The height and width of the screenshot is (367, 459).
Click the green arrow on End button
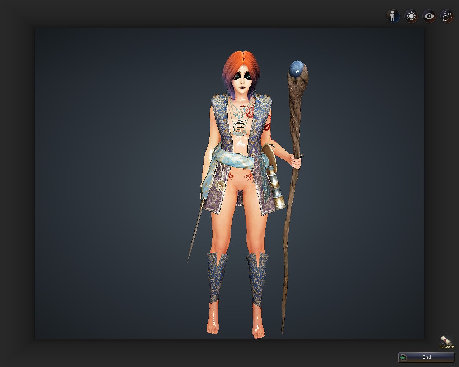point(403,357)
